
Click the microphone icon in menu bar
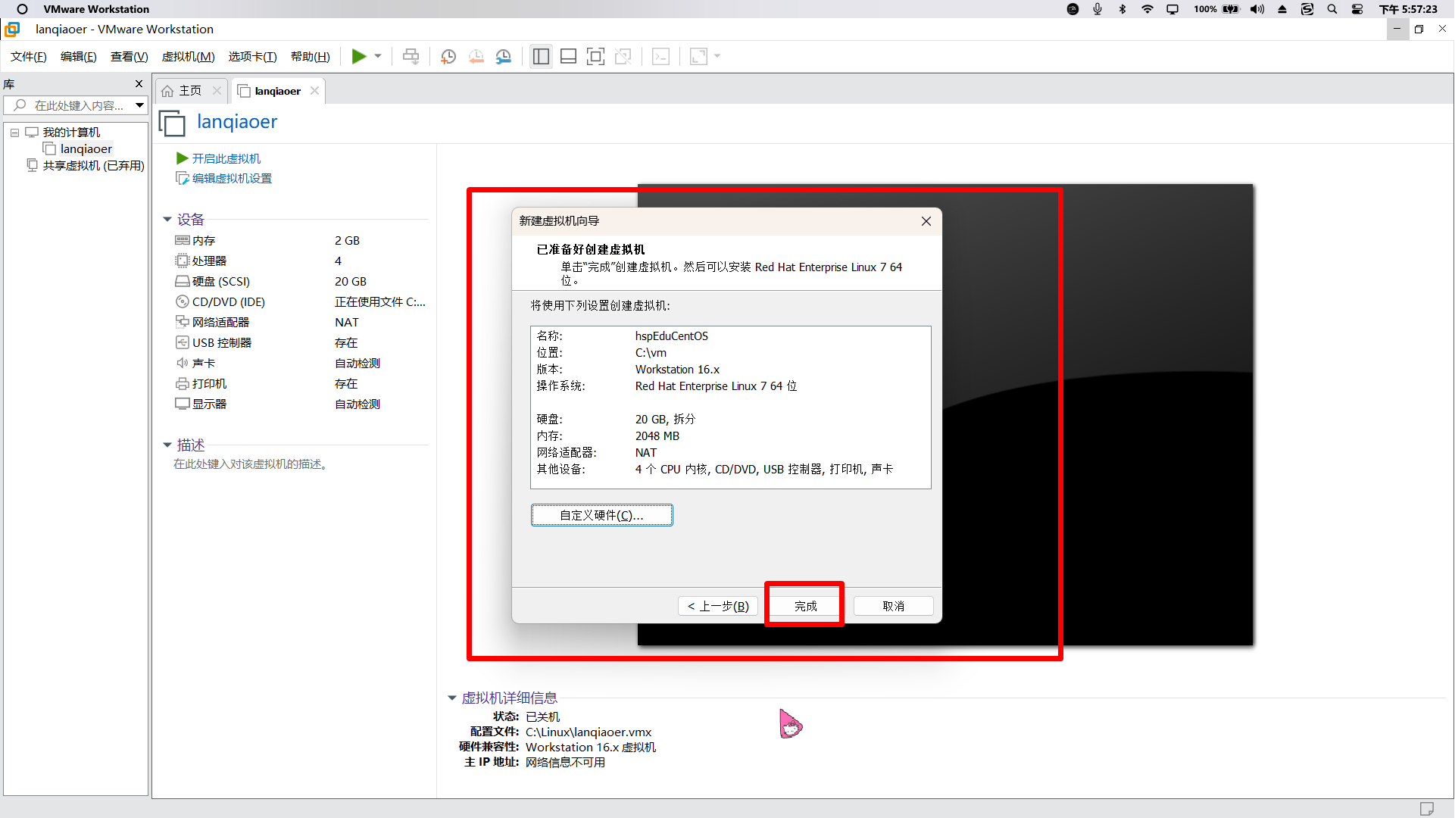pyautogui.click(x=1097, y=9)
